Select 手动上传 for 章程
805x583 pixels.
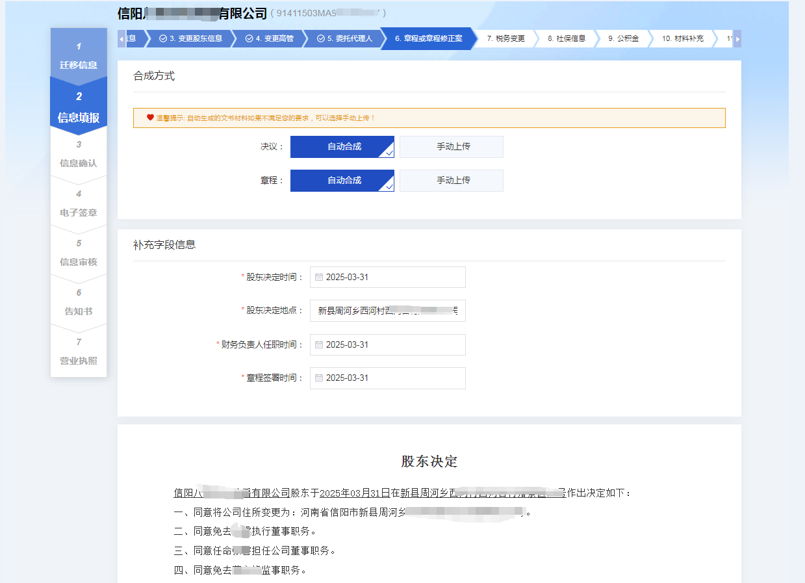tap(452, 181)
